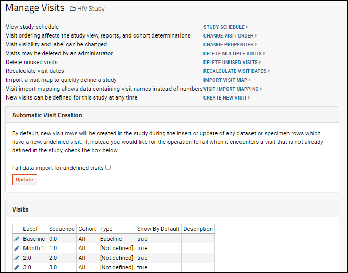Enable Fail data import for undefined visits

(108, 167)
